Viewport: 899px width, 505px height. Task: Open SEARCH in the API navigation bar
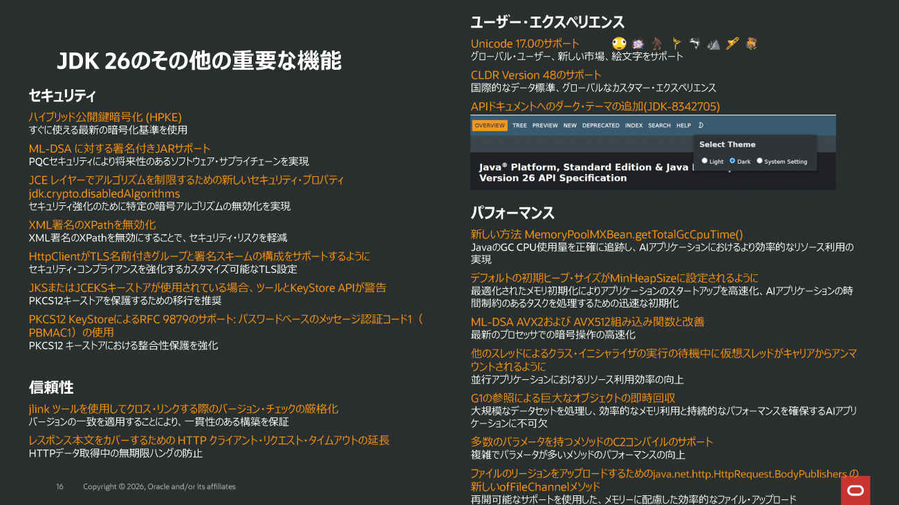[x=659, y=126]
